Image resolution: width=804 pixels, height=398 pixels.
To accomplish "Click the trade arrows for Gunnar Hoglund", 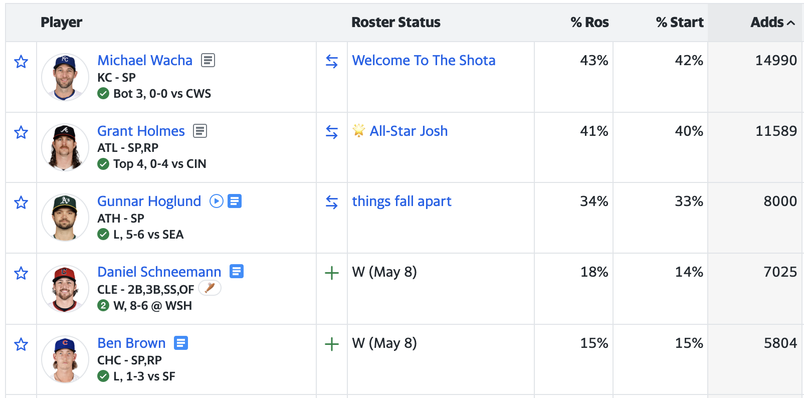I will coord(332,202).
